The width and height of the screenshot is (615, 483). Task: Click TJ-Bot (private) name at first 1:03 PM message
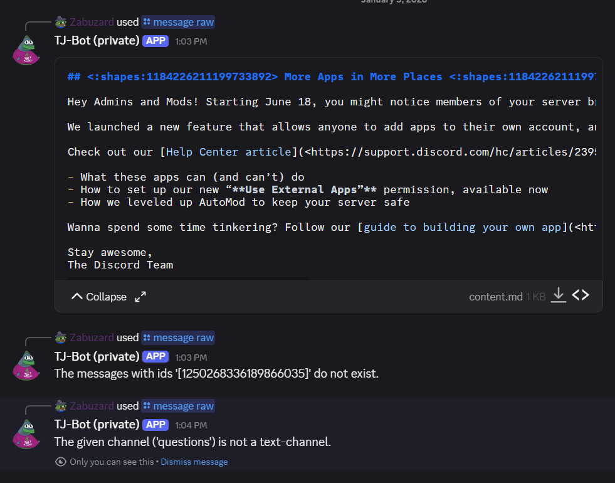97,40
